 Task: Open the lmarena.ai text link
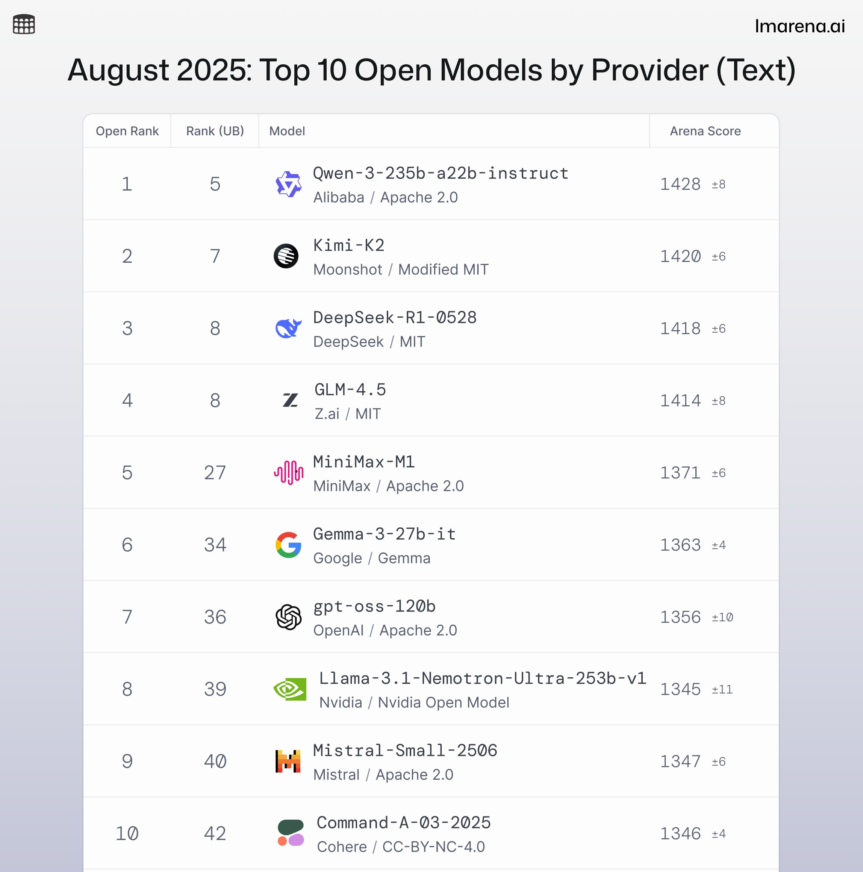(799, 26)
